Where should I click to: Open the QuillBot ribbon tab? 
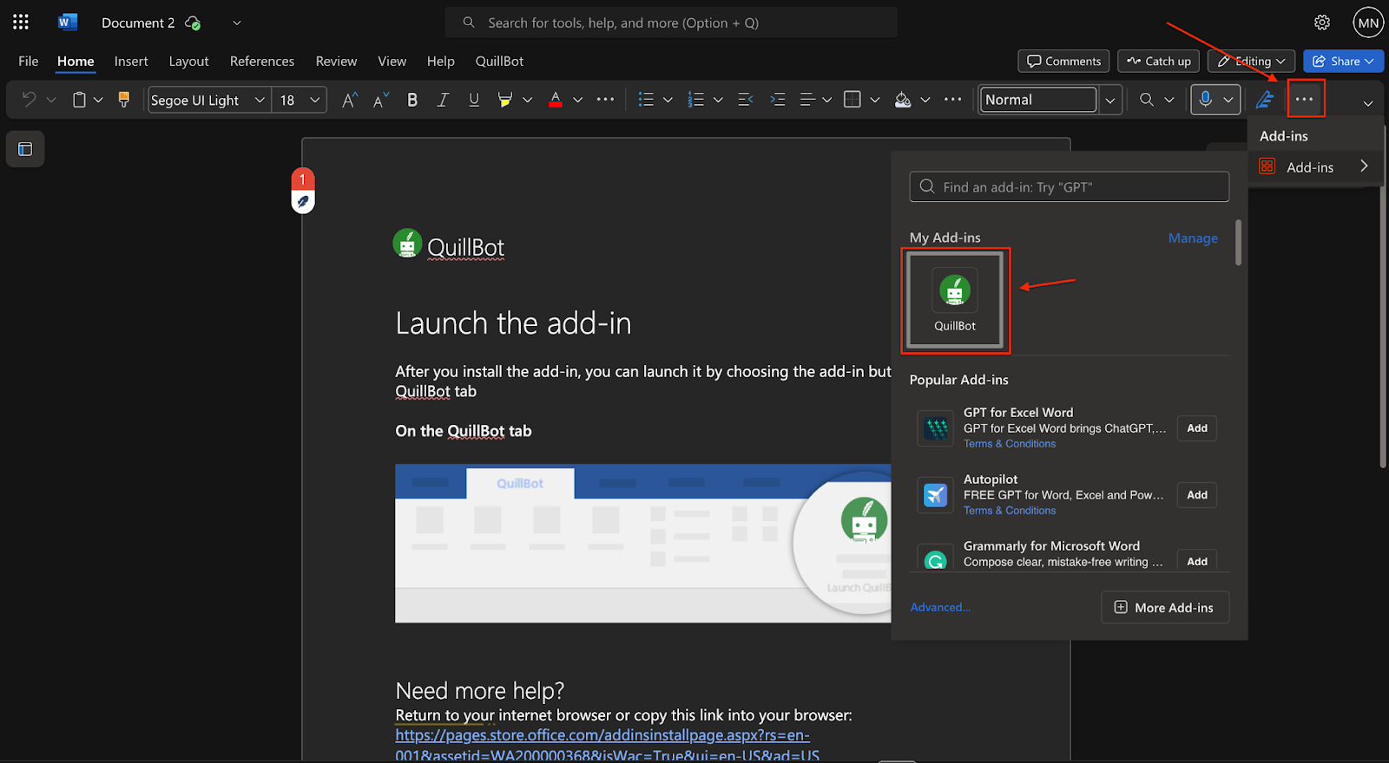point(499,61)
